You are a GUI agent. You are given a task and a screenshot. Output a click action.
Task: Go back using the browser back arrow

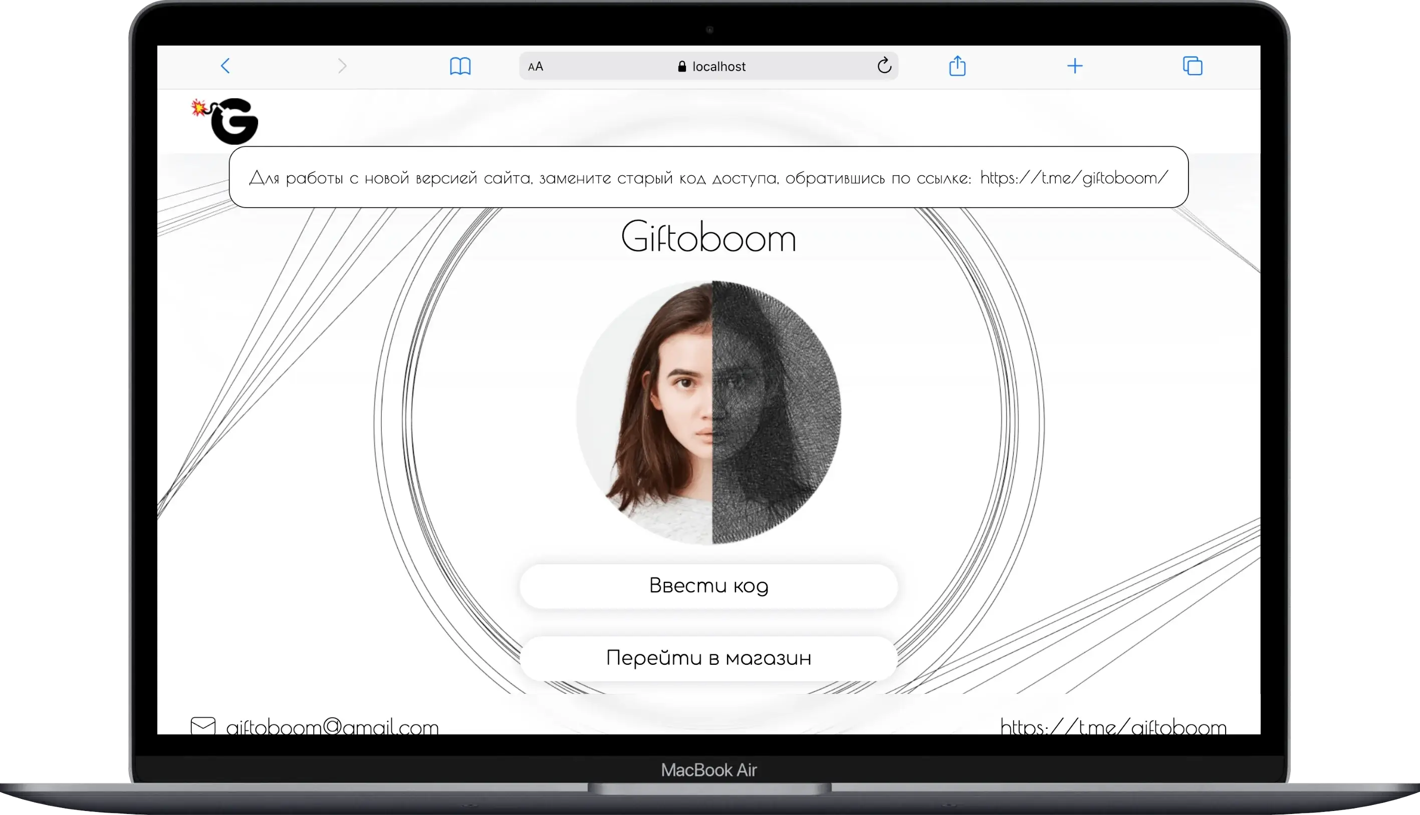(x=225, y=66)
